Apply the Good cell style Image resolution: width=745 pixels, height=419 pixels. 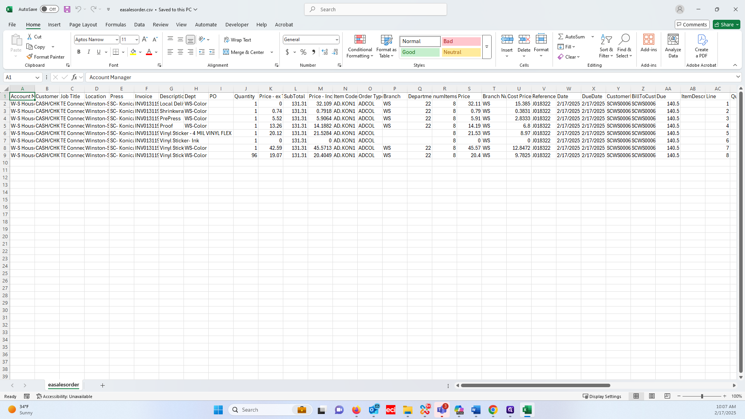[420, 52]
